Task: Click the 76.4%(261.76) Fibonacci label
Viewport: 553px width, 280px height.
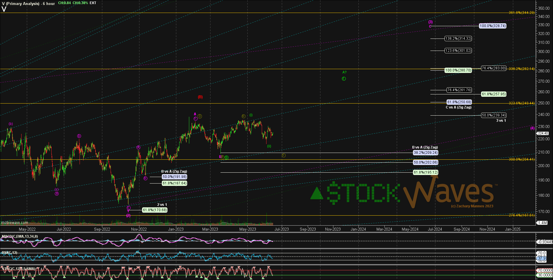Action: [x=459, y=90]
